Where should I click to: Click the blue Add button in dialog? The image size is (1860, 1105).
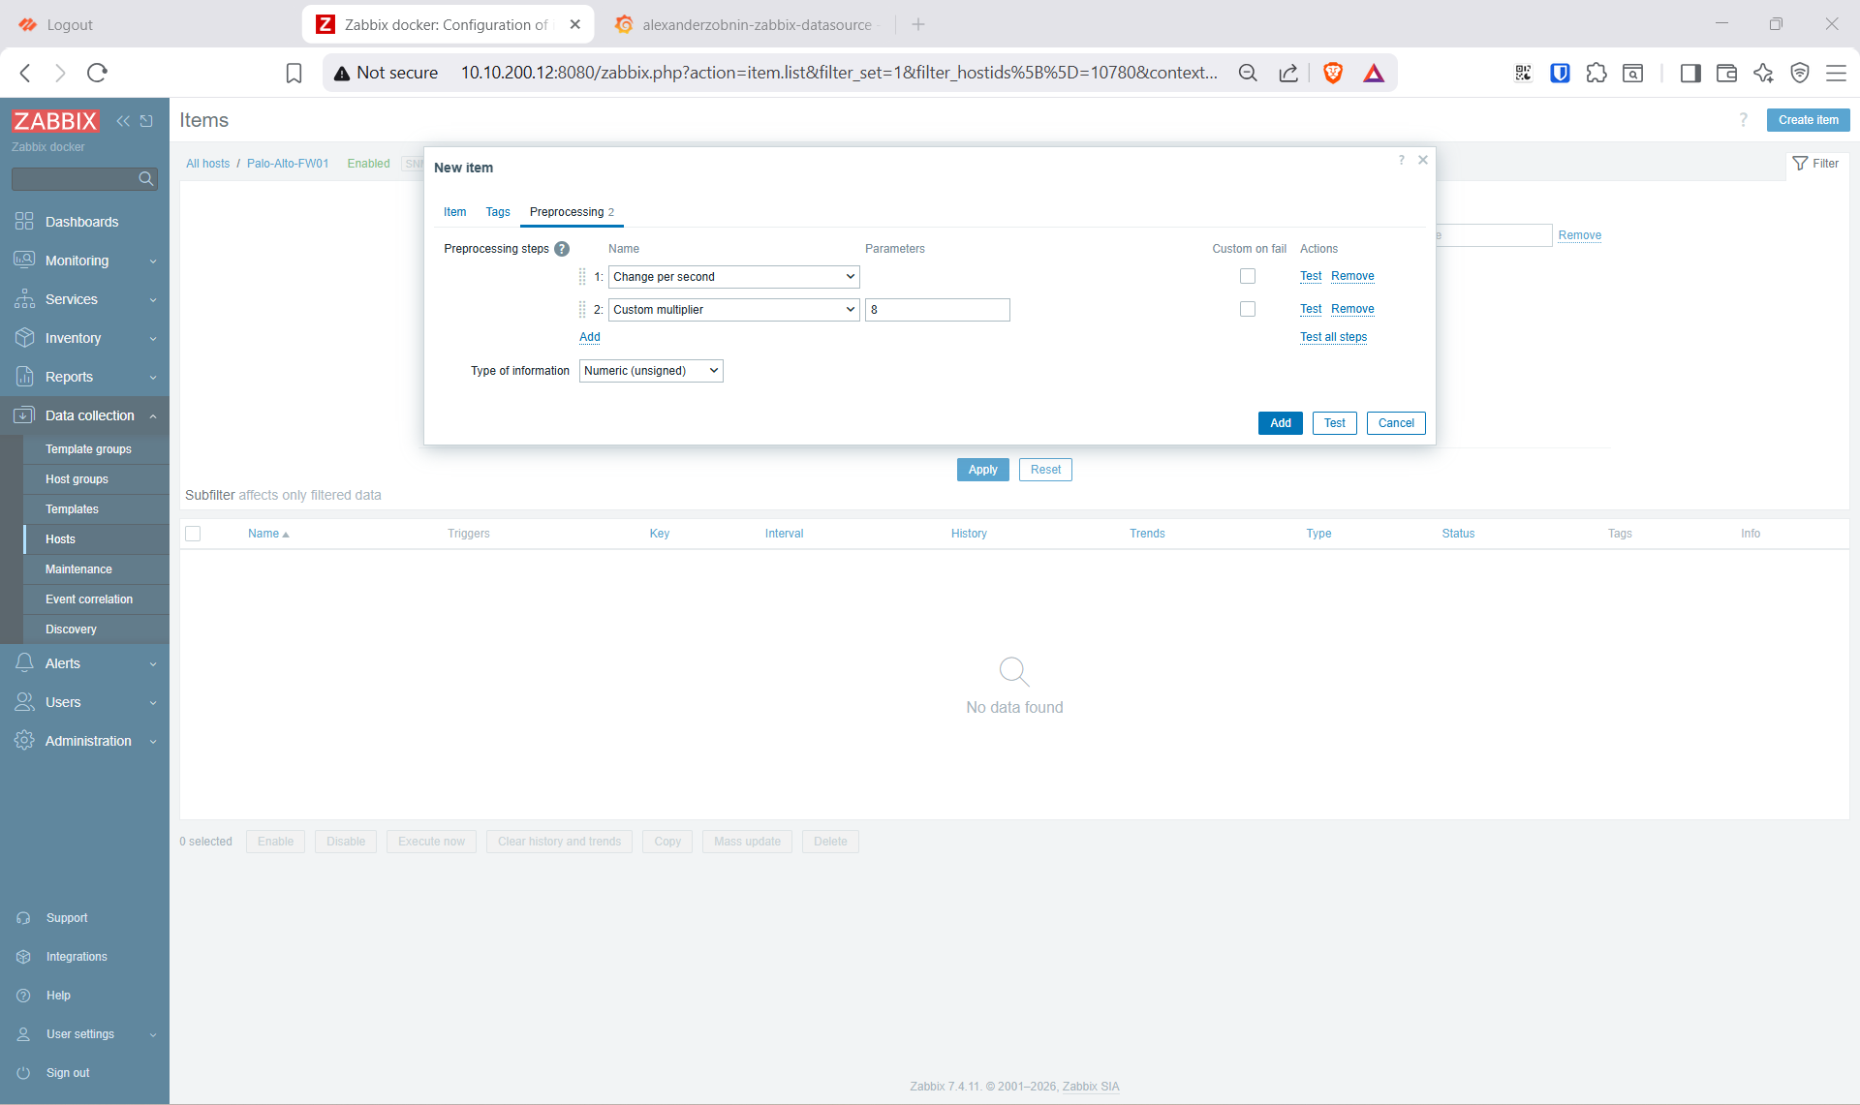[x=1281, y=423]
